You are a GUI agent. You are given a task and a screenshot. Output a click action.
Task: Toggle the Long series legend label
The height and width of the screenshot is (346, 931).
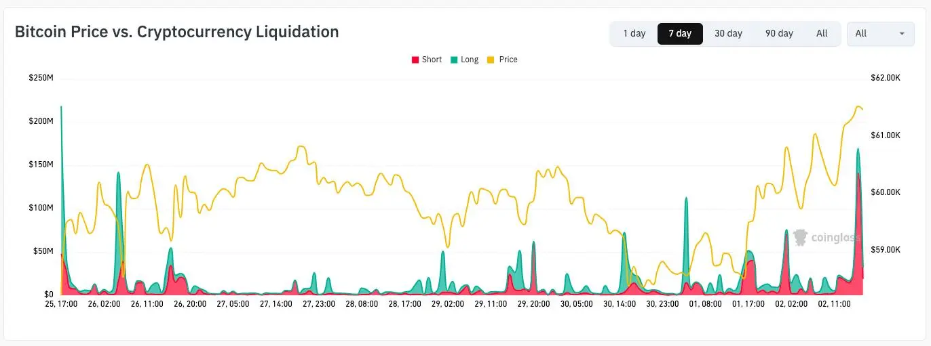(x=470, y=60)
